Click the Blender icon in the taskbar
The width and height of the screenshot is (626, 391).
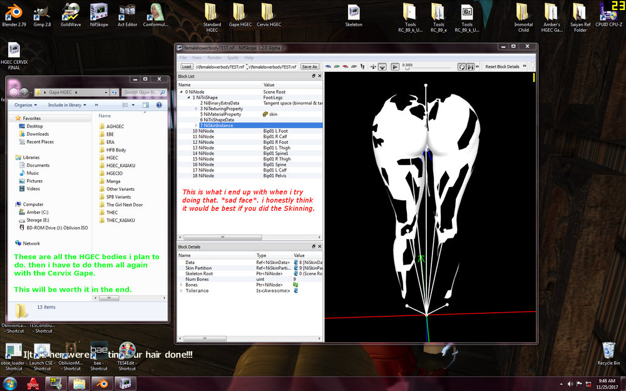tap(102, 384)
